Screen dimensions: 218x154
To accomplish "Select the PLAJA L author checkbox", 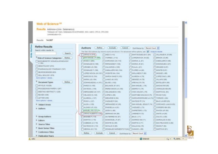I will [x=131, y=67].
